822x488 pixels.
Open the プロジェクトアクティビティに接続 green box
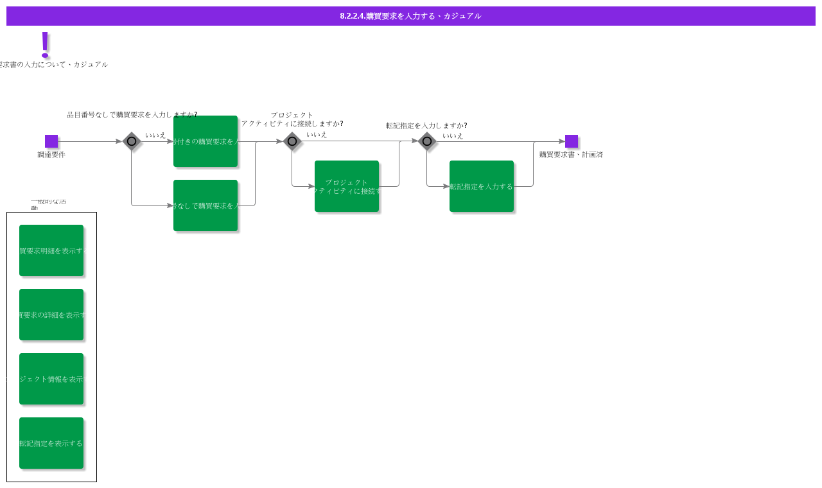point(347,186)
